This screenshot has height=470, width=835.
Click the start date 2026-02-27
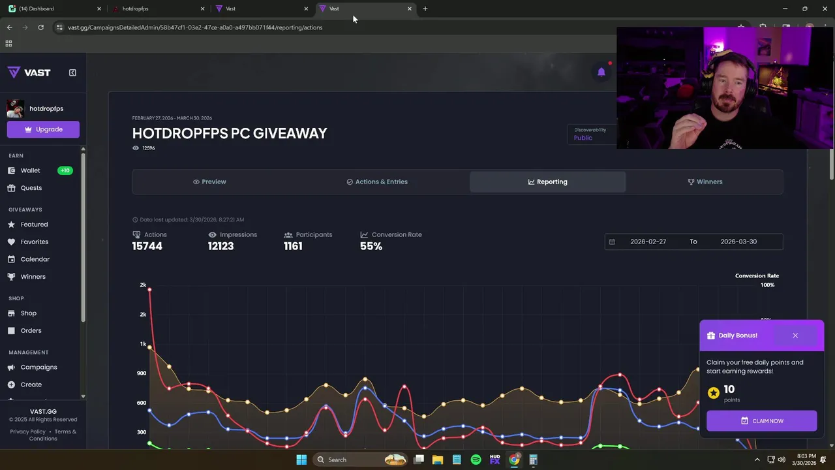(x=648, y=242)
